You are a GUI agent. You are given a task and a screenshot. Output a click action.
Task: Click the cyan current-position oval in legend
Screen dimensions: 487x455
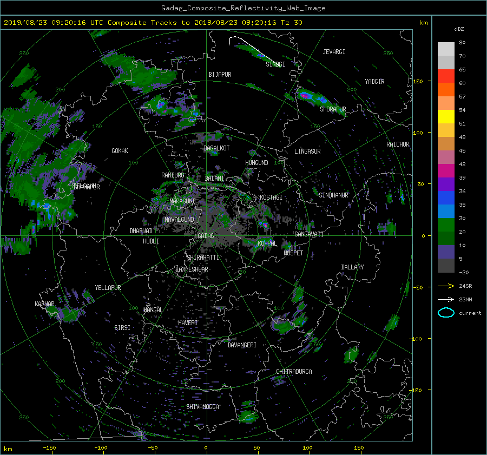click(446, 313)
